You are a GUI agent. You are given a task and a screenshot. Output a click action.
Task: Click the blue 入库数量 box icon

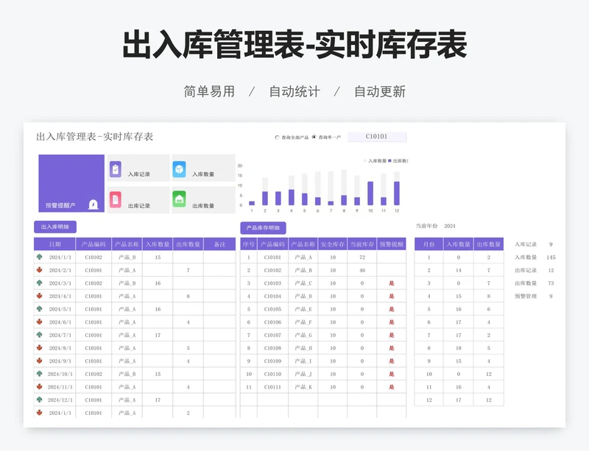[x=179, y=169]
